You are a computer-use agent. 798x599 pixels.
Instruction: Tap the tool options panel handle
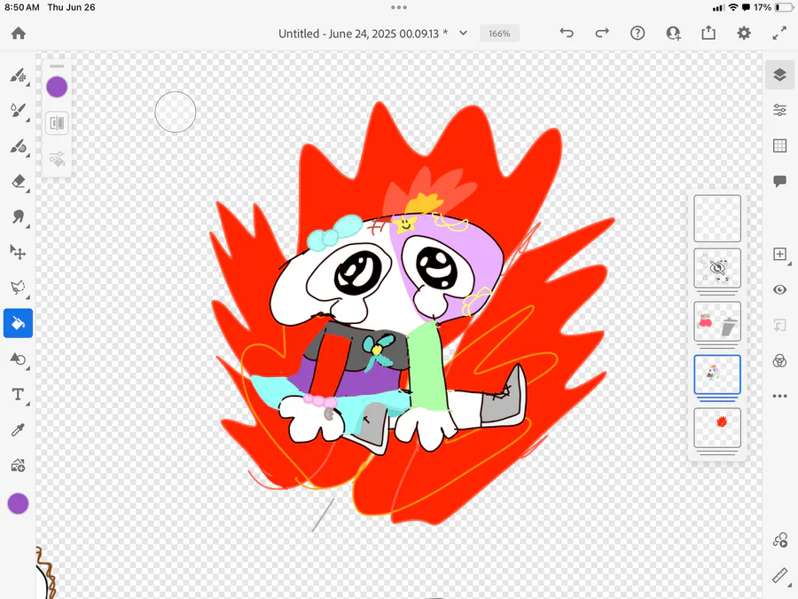coord(57,67)
